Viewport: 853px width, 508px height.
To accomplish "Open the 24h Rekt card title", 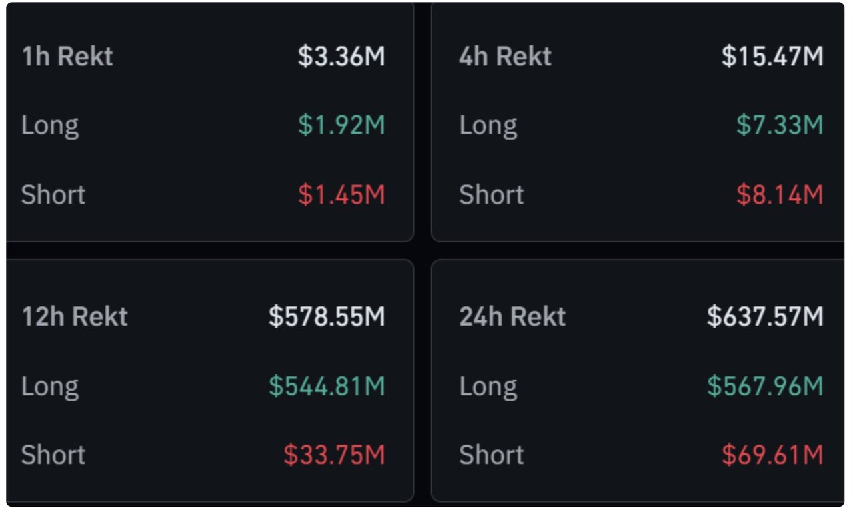I will [512, 316].
